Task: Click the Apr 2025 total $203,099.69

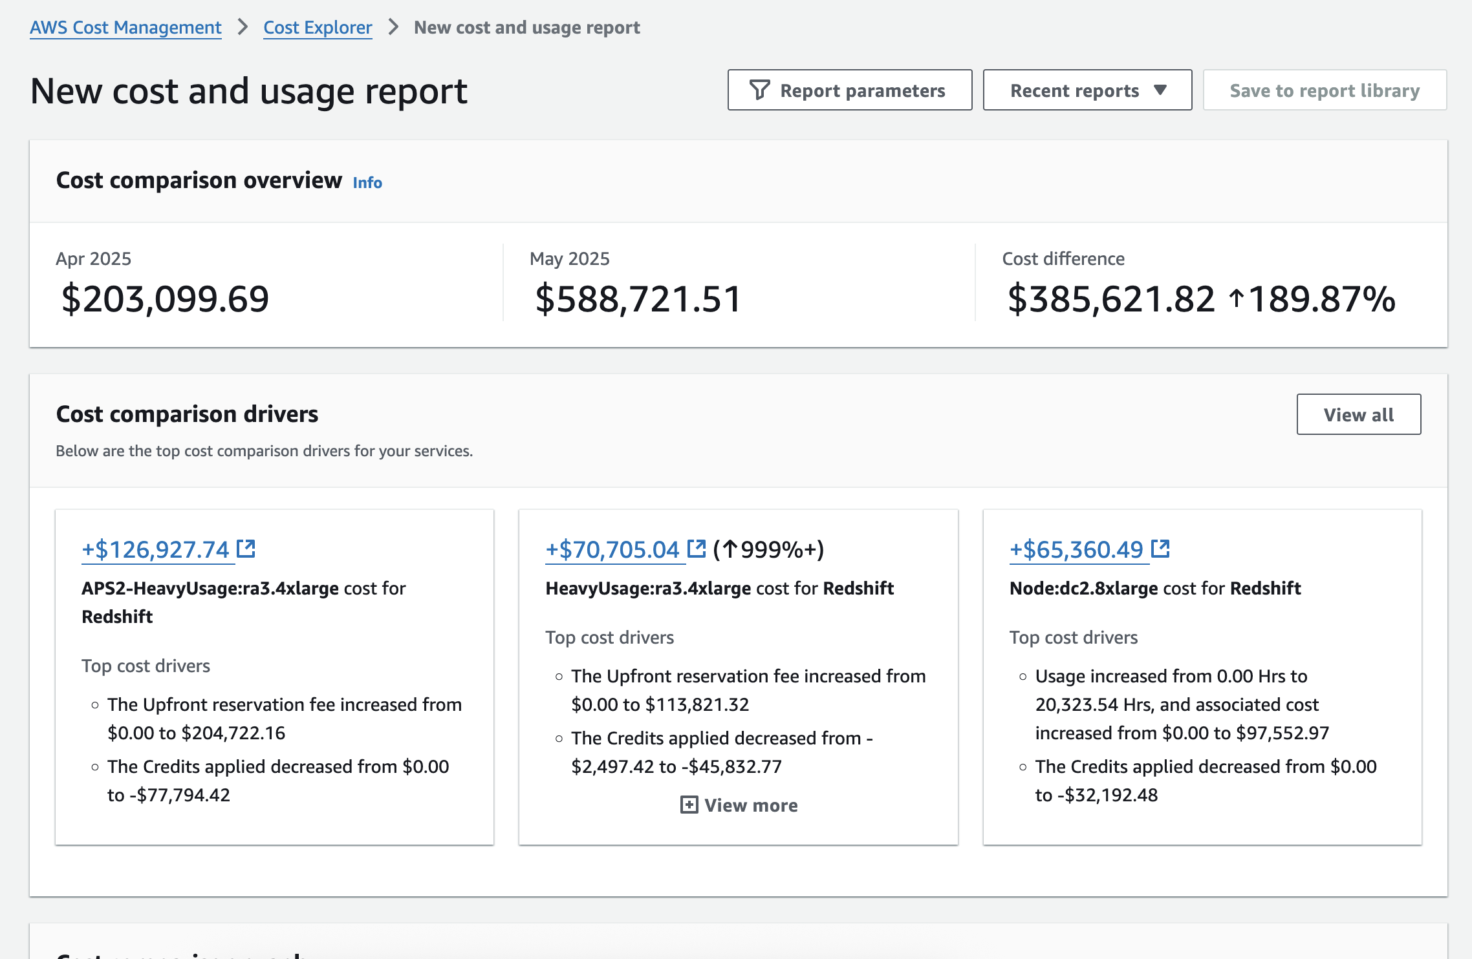Action: tap(165, 299)
